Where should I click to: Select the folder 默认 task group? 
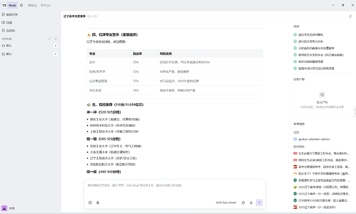pos(7,54)
